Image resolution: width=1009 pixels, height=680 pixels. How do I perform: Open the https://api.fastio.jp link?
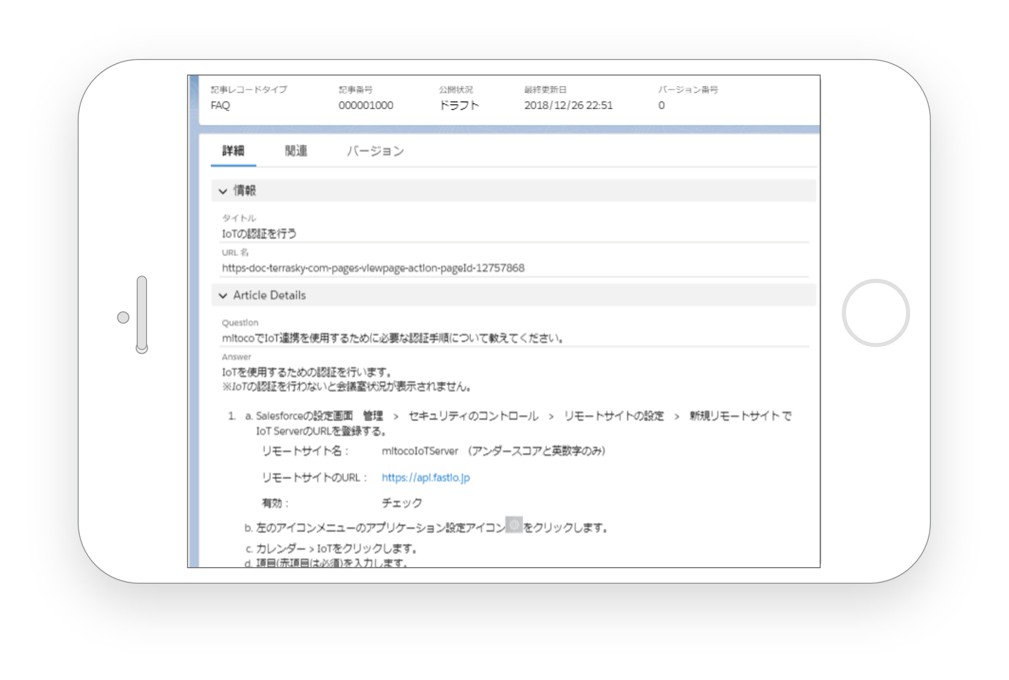click(x=426, y=478)
